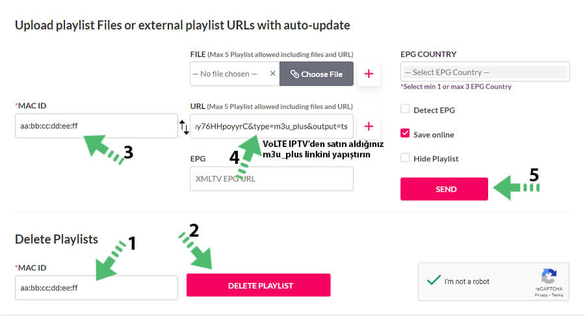The width and height of the screenshot is (585, 329).
Task: Clear the chosen file with the X icon
Action: (x=273, y=73)
